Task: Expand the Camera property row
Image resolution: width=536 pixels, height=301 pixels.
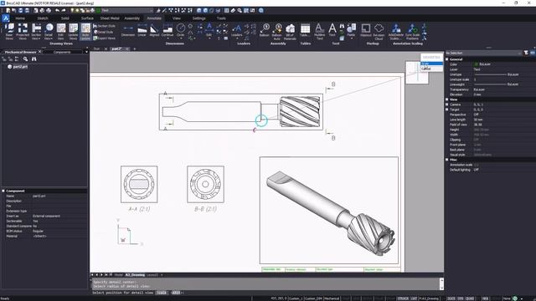Action: click(x=446, y=105)
